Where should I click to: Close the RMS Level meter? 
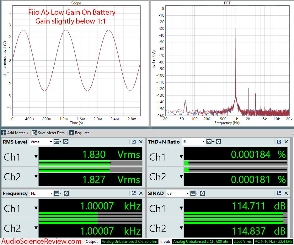click(141, 142)
